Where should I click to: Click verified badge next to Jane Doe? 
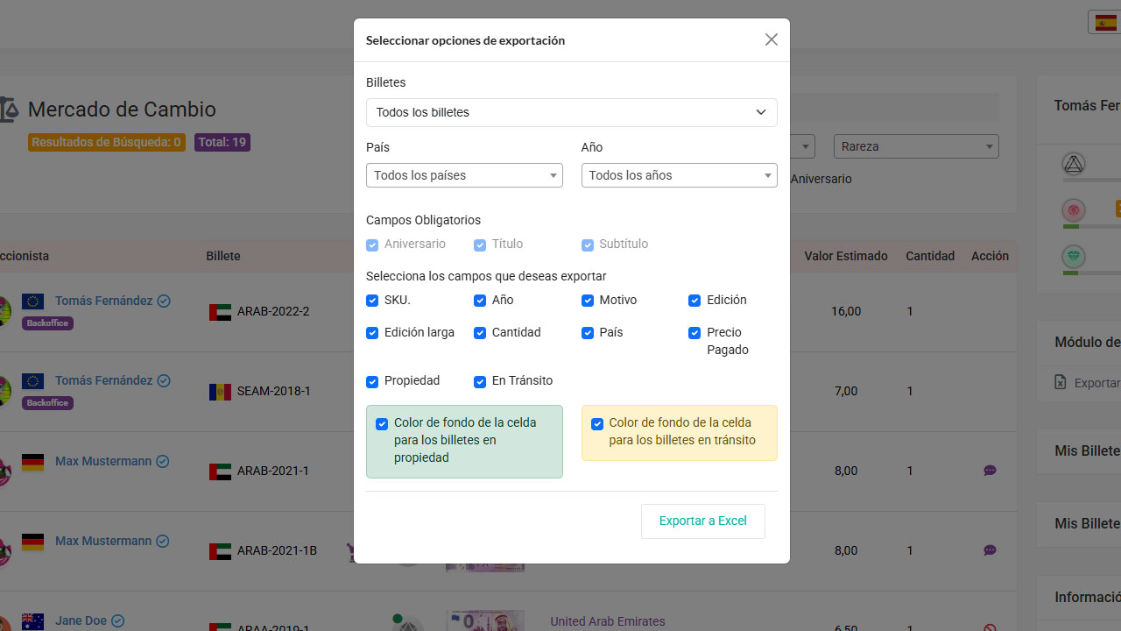pos(117,620)
